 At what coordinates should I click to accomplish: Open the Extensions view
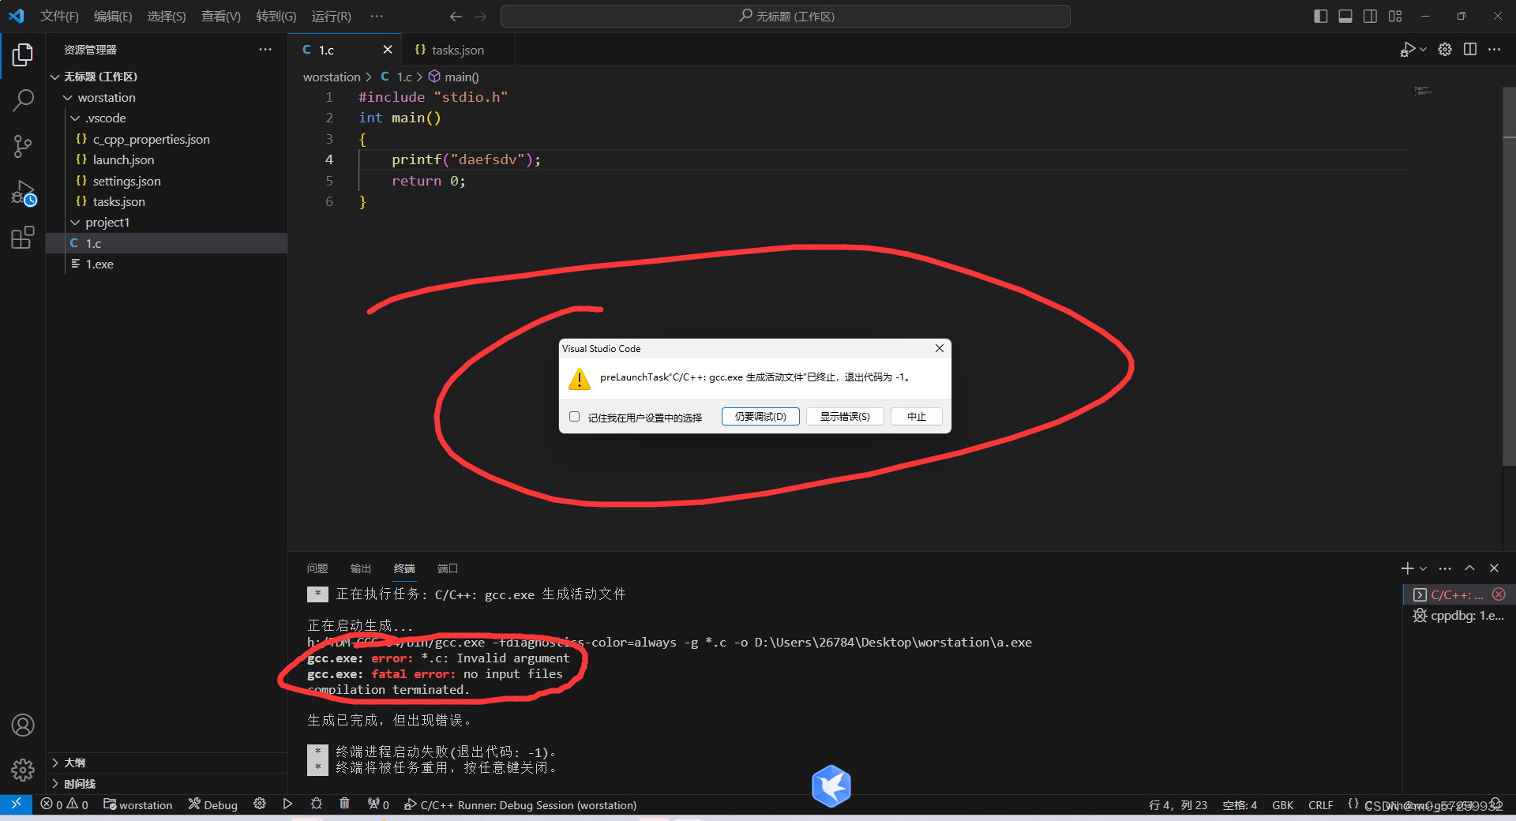click(x=23, y=238)
